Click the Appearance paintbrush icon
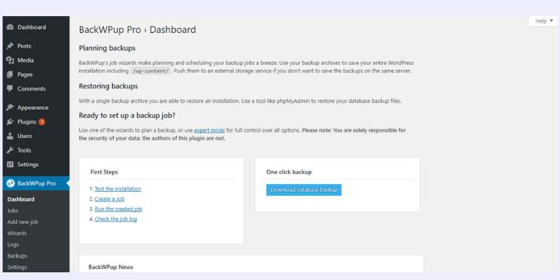Screen dimensions: 560x280 point(10,108)
